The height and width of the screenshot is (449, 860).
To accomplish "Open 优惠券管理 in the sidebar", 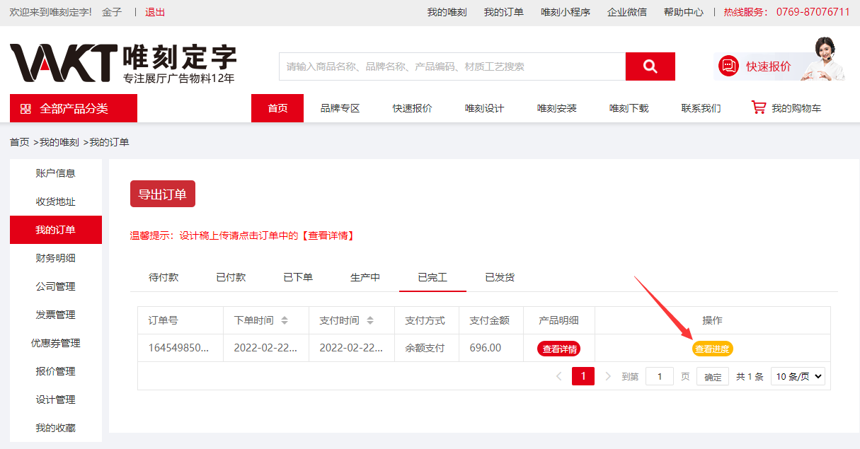I will point(56,343).
